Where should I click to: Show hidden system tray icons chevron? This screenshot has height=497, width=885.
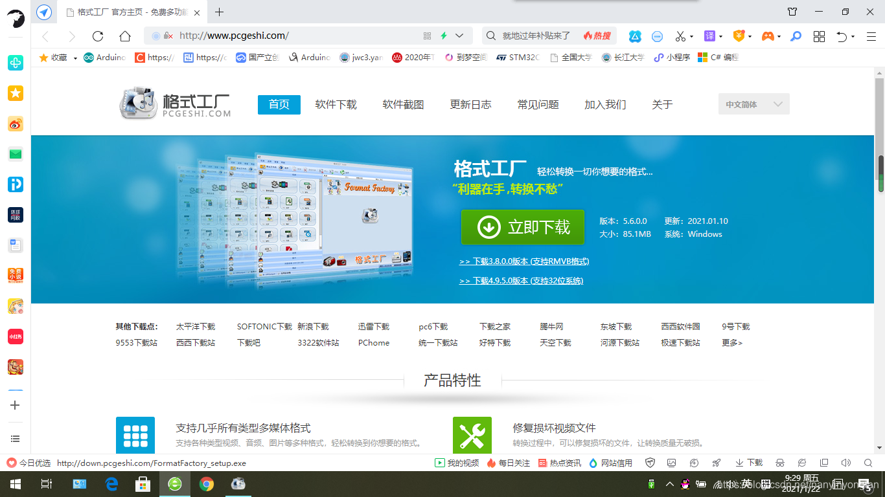click(669, 484)
